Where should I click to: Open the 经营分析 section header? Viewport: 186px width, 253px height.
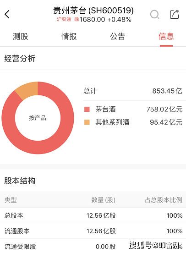click(20, 58)
